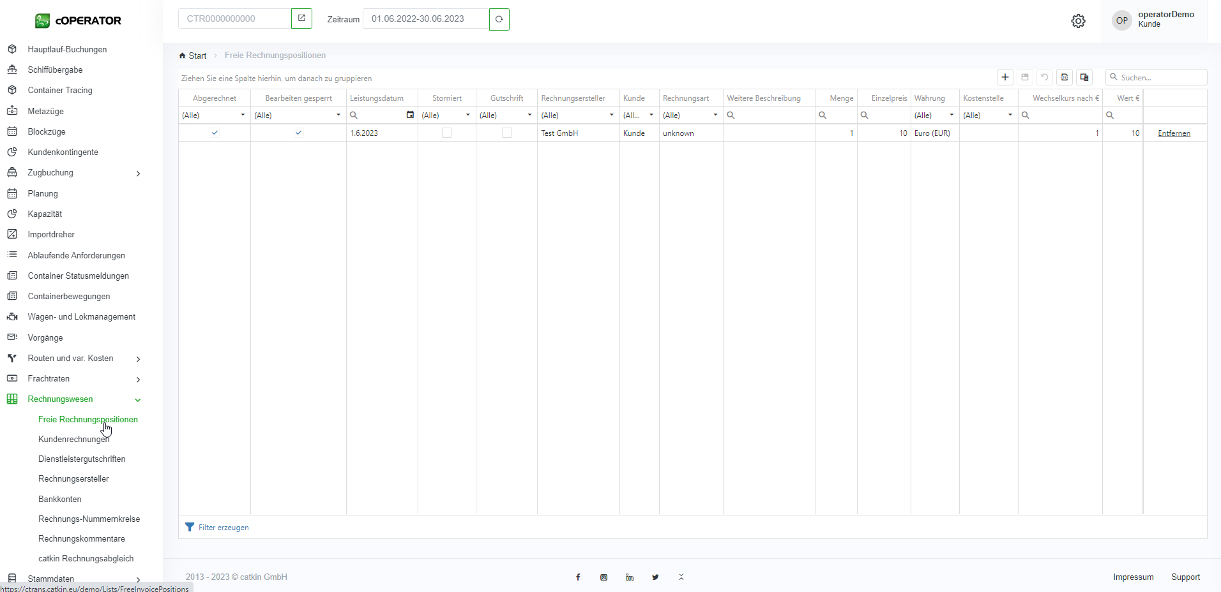Export the grid to Excel (xlsx icon)
Image resolution: width=1221 pixels, height=592 pixels.
1065,77
